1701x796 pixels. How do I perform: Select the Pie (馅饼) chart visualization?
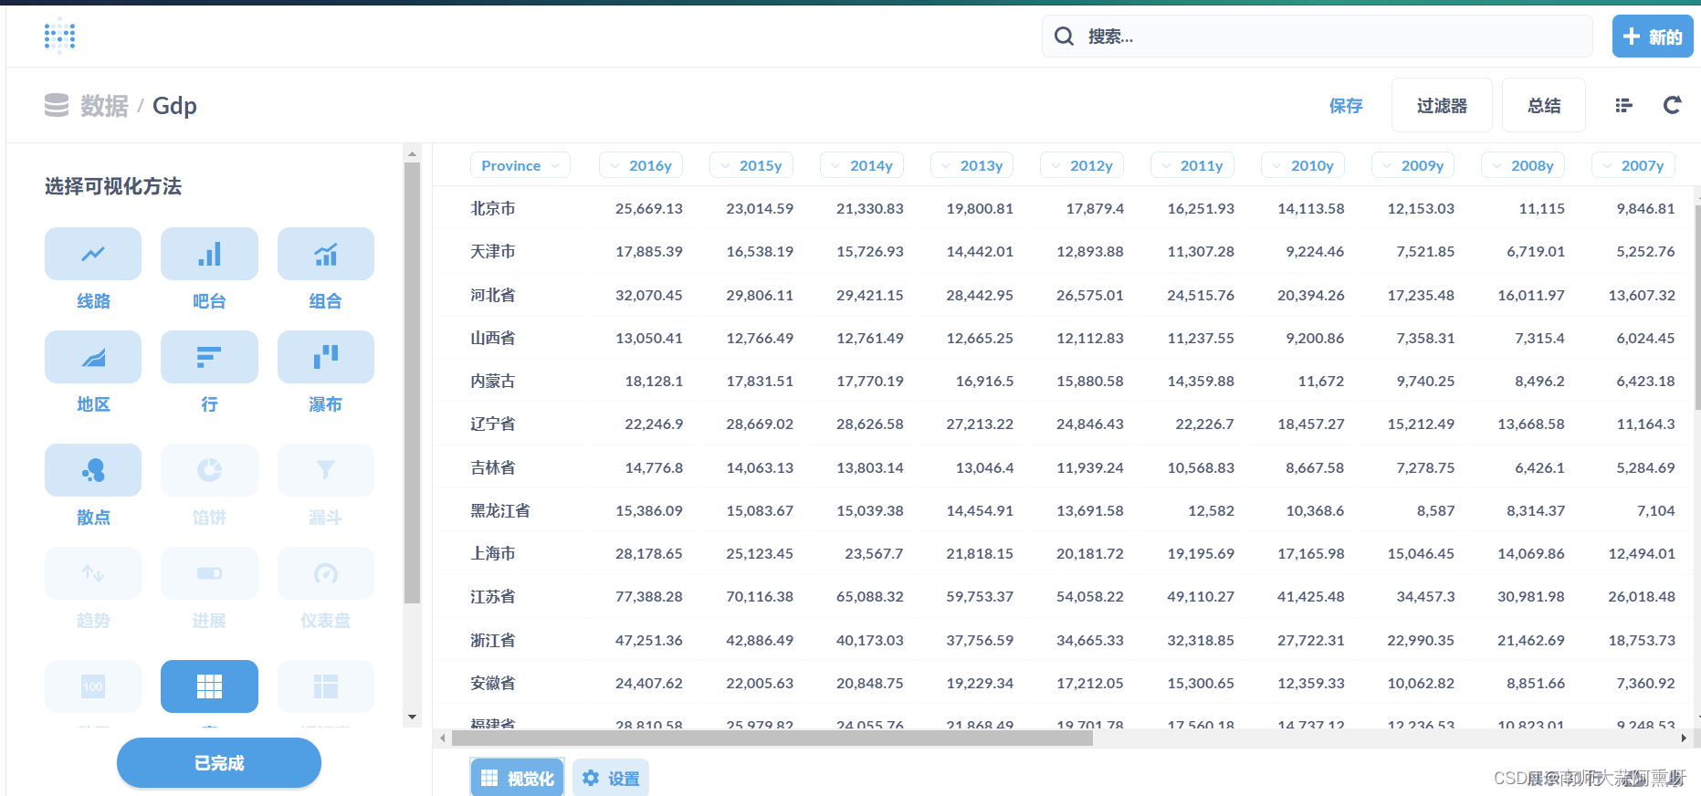click(209, 470)
